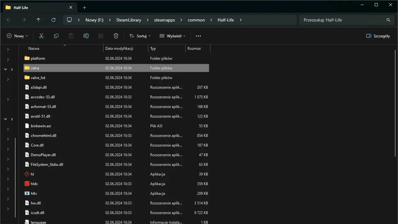Screen dimensions: 398x224
Task: Select avutil-51.dll file name
Action: (40, 116)
